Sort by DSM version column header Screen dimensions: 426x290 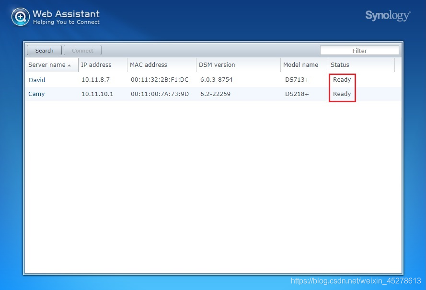click(238, 64)
